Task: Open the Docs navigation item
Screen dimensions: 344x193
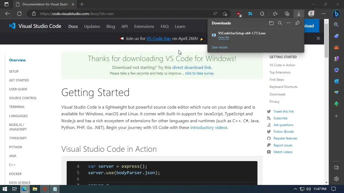Action: pos(73,26)
